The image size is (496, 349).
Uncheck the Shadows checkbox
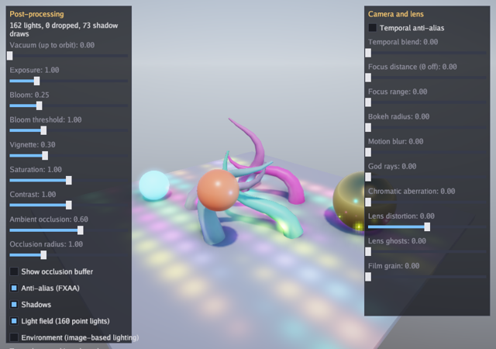pyautogui.click(x=14, y=304)
